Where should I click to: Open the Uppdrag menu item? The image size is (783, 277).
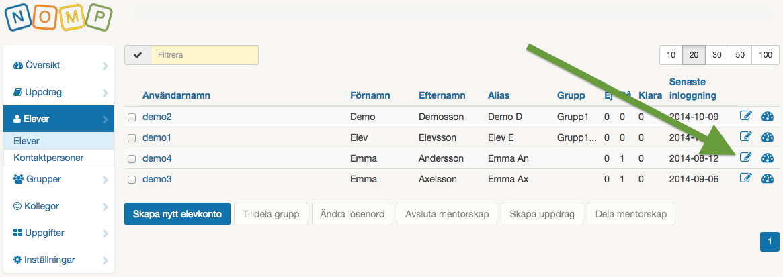click(58, 92)
